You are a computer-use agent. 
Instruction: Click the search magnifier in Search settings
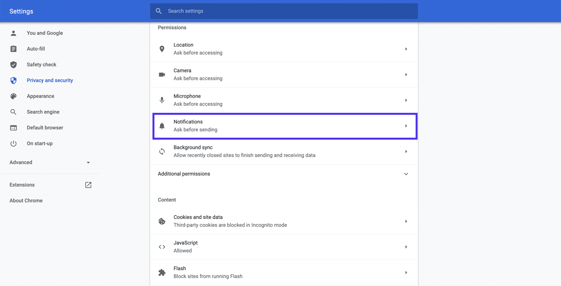159,11
